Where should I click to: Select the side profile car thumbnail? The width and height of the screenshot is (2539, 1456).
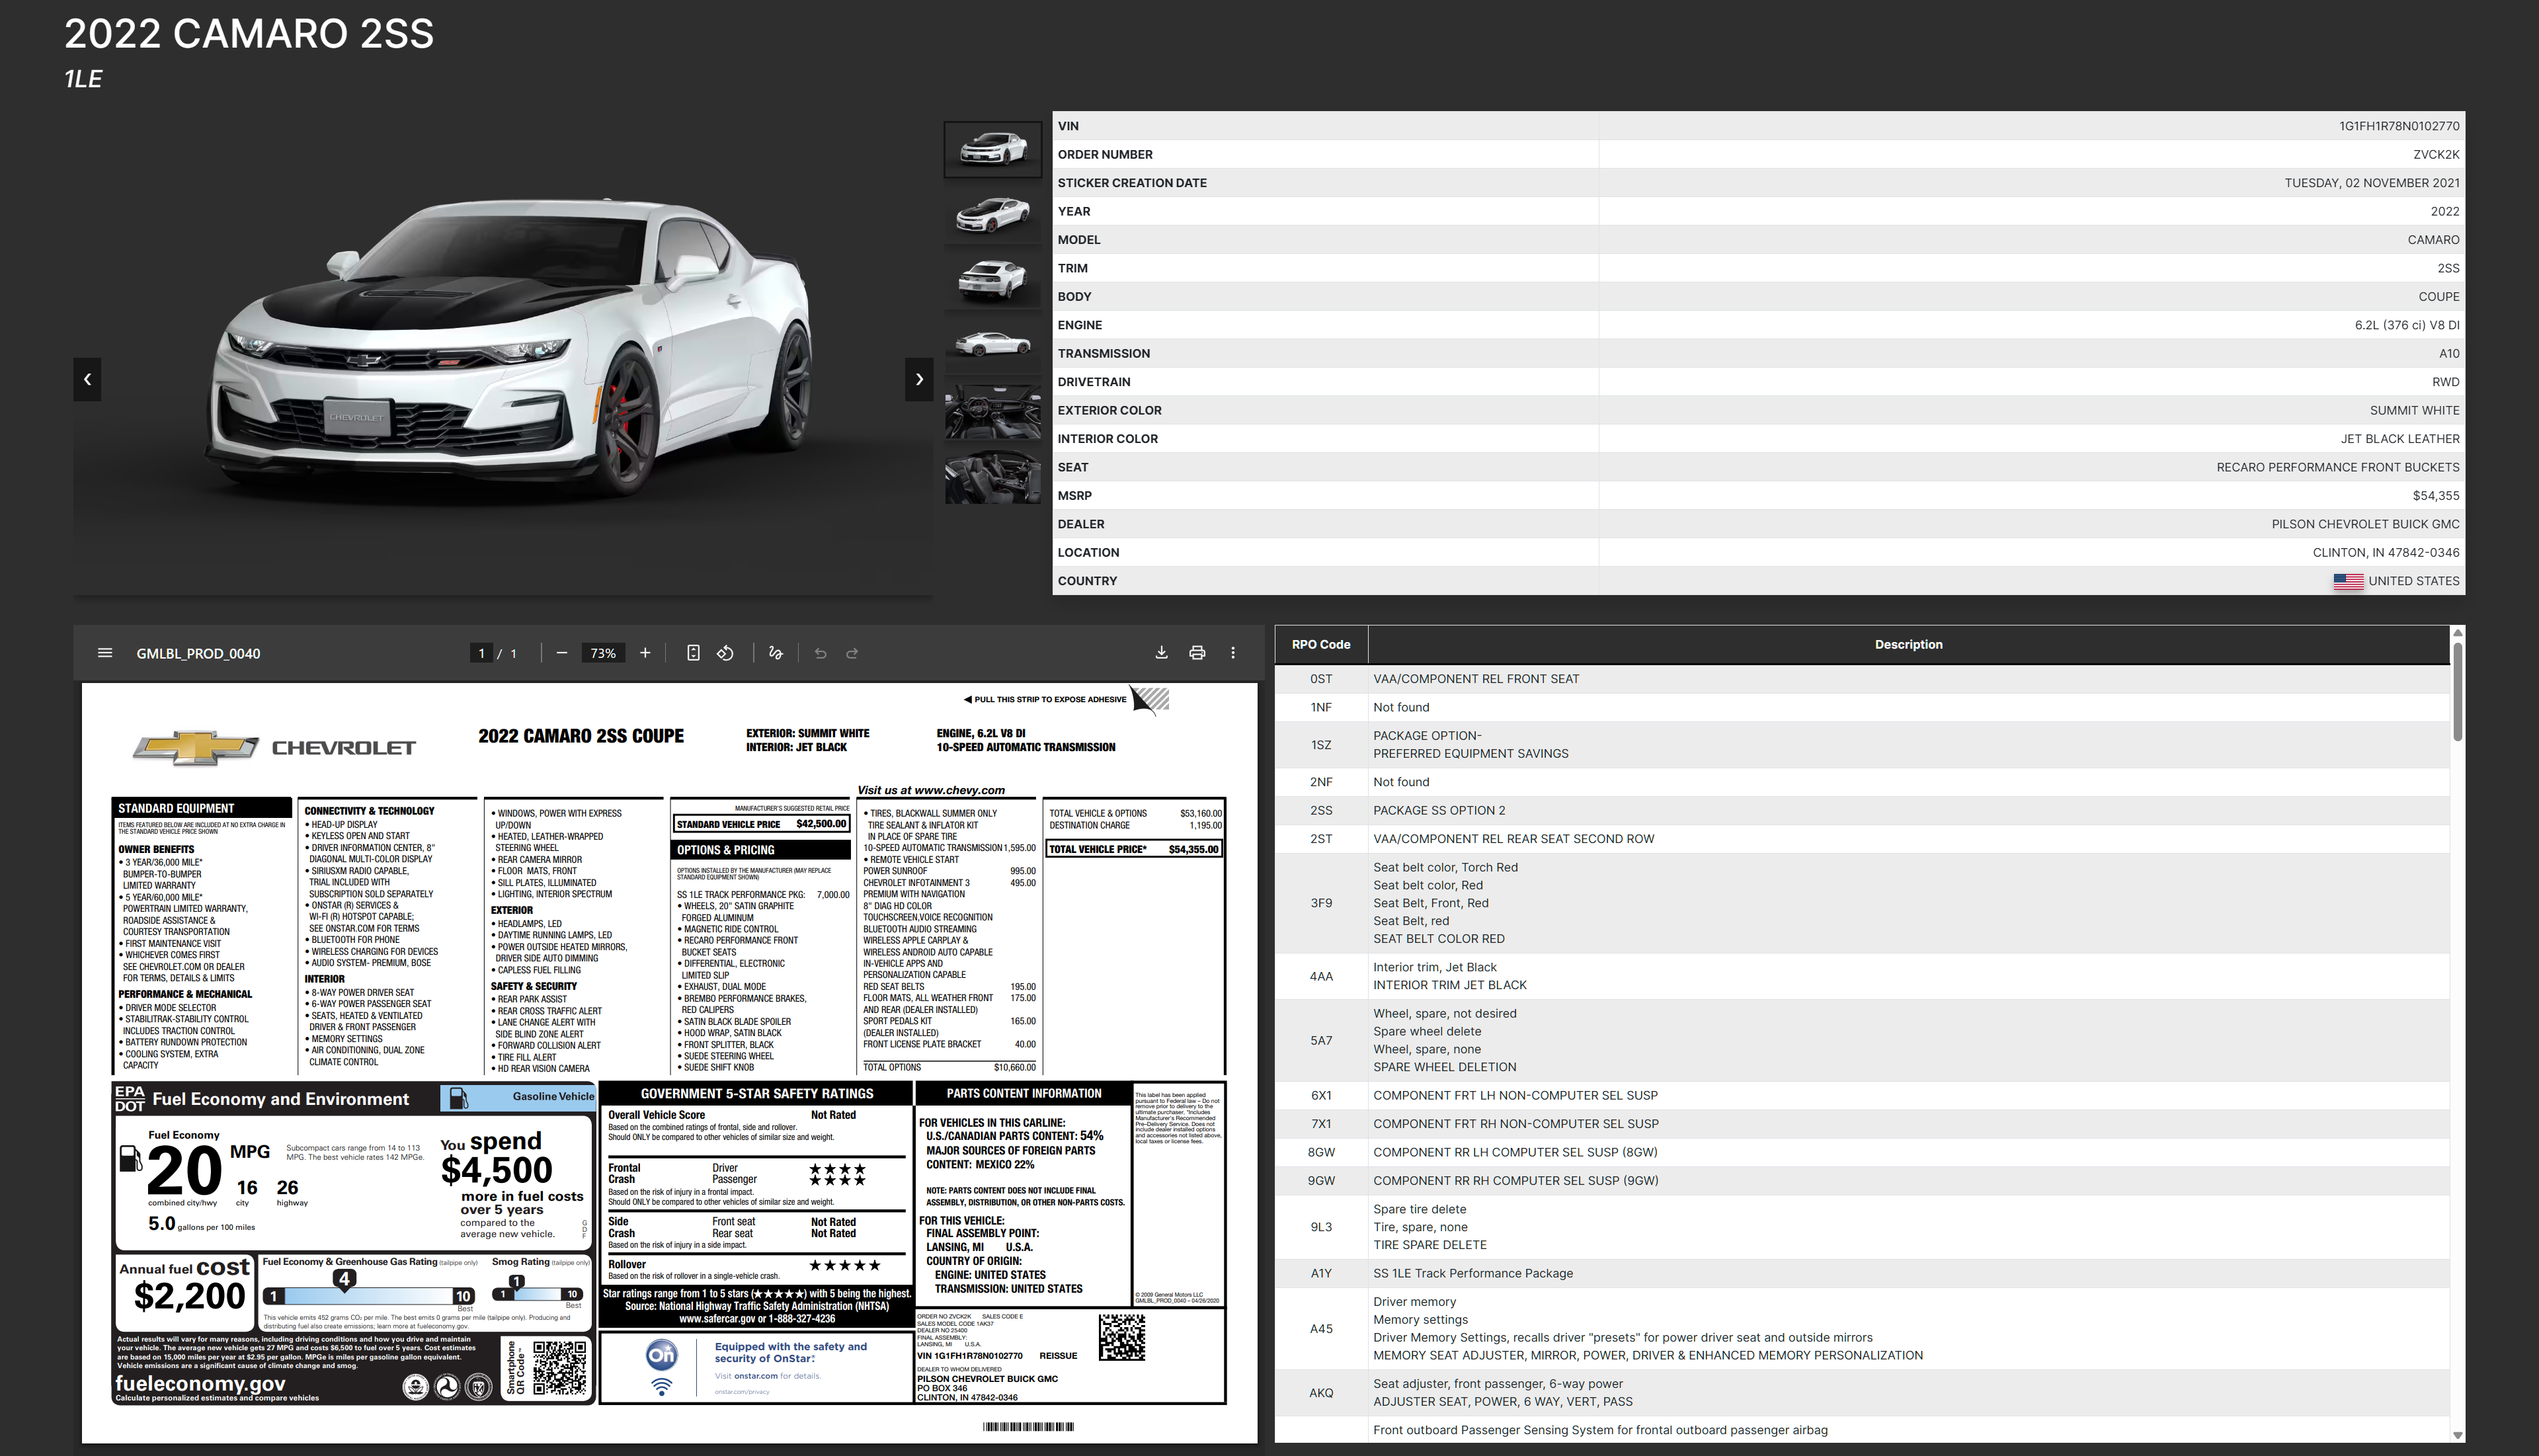[993, 345]
